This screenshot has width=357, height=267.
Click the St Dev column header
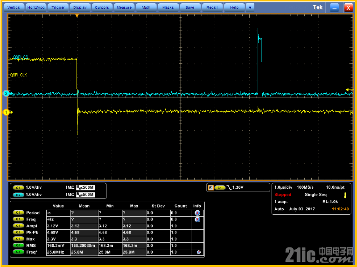point(158,206)
